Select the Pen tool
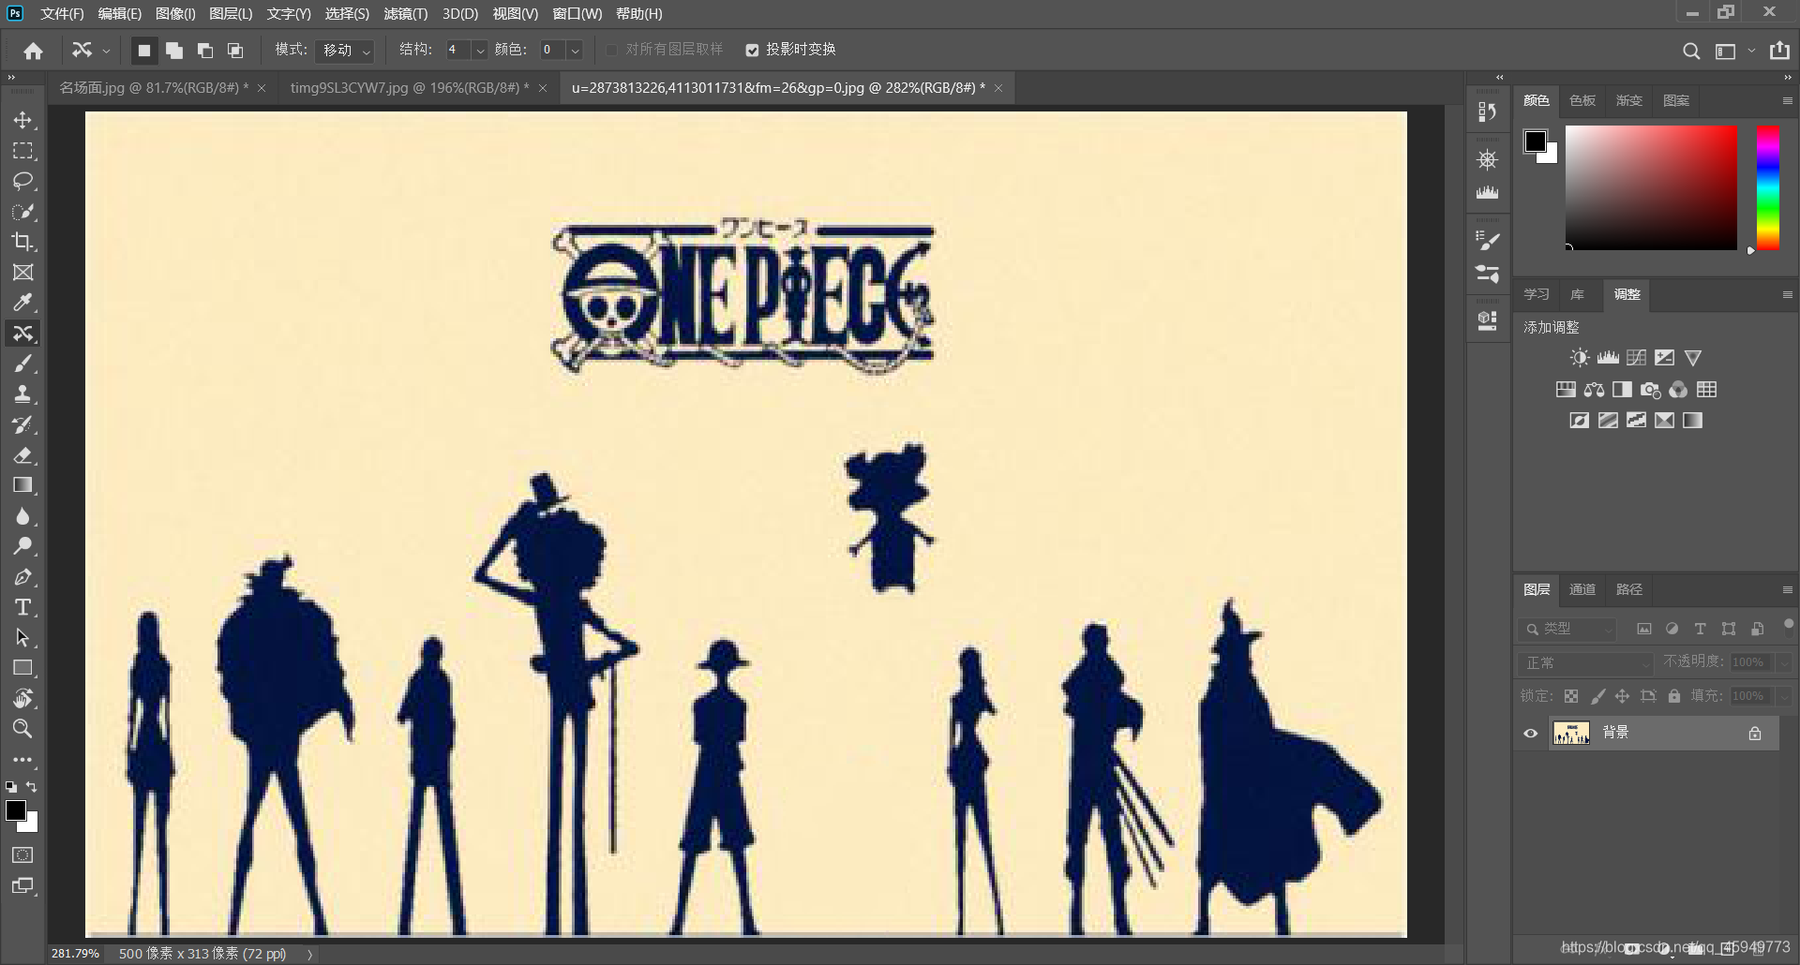This screenshot has width=1800, height=965. pyautogui.click(x=23, y=577)
